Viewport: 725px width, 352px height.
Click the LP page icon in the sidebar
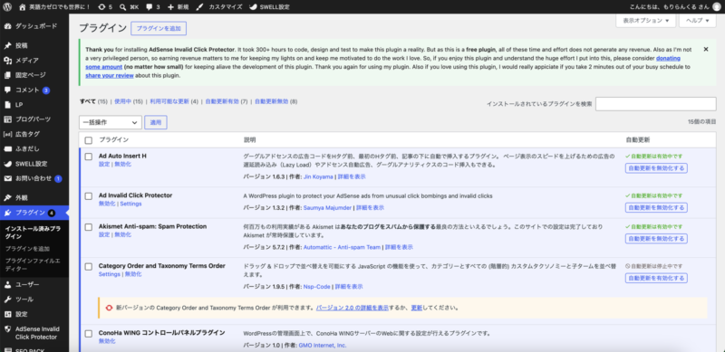click(7, 105)
